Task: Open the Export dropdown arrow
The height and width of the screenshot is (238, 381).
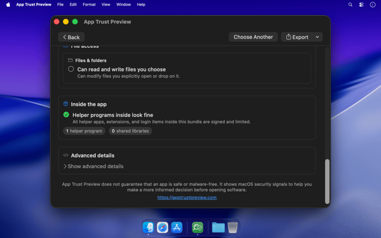Action: point(317,37)
